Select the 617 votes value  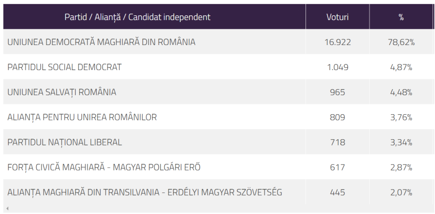coord(337,167)
